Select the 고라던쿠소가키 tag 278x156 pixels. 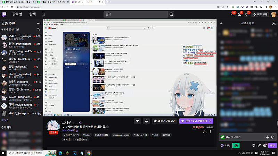[71, 135]
